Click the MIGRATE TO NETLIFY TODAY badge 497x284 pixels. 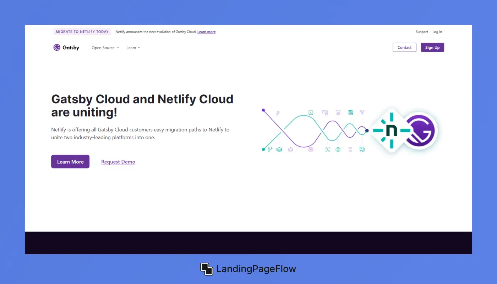click(82, 32)
